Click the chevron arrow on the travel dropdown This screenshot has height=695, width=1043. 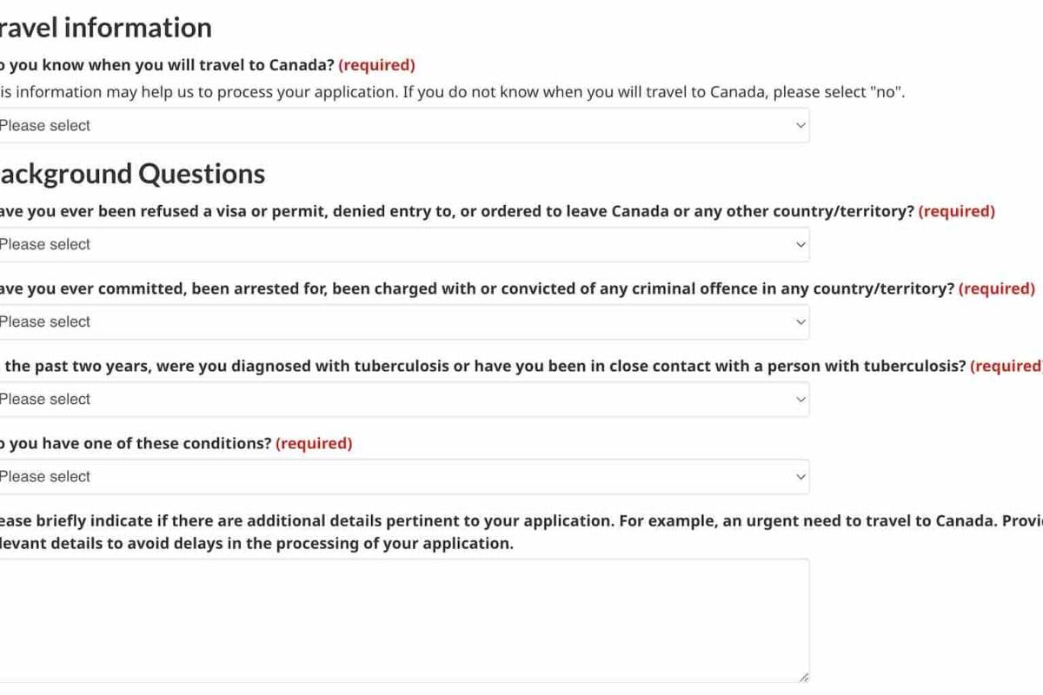[801, 125]
